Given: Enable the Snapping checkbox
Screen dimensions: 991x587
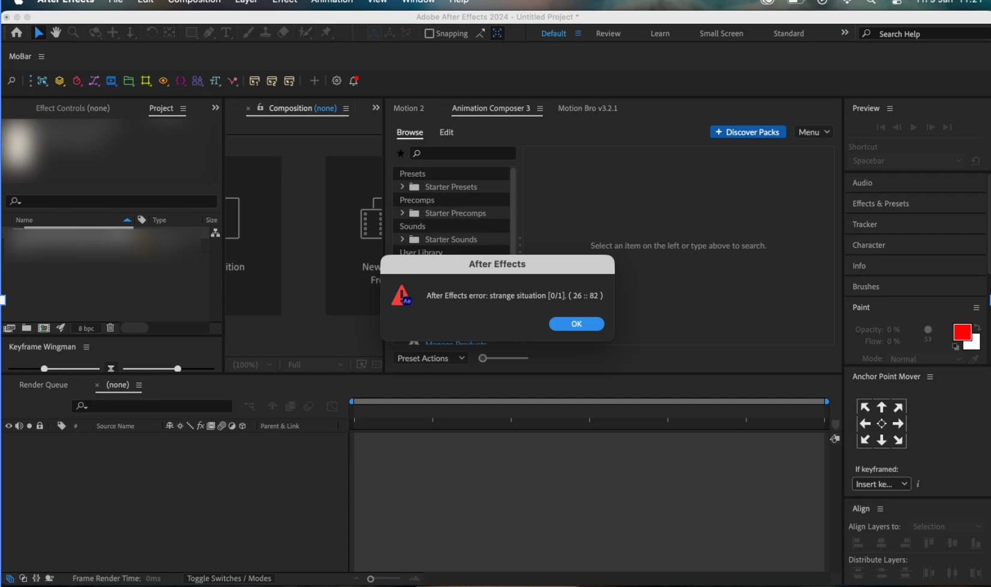Looking at the screenshot, I should (x=429, y=34).
